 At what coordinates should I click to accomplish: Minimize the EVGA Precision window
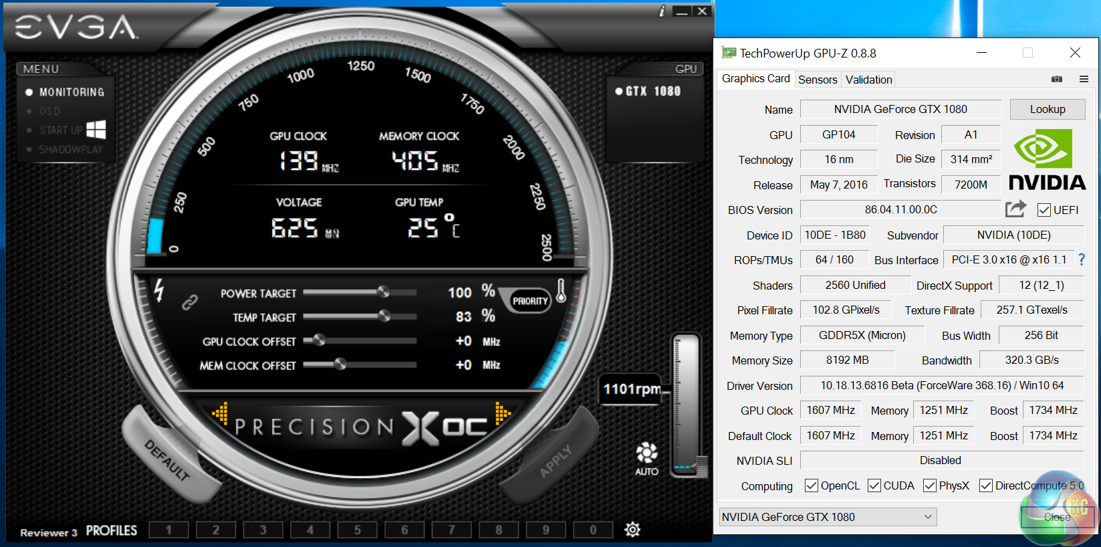[x=682, y=11]
